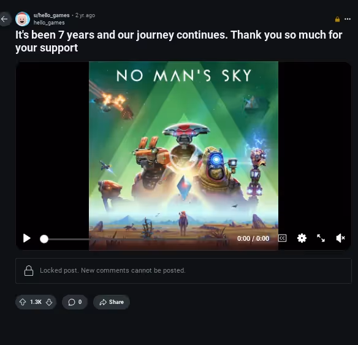This screenshot has width=358, height=345.
Task: Open comments via the speech bubble button
Action: pyautogui.click(x=75, y=302)
